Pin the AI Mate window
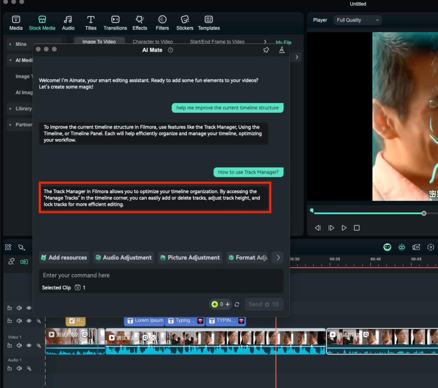Viewport: 438px width, 388px height. [266, 50]
